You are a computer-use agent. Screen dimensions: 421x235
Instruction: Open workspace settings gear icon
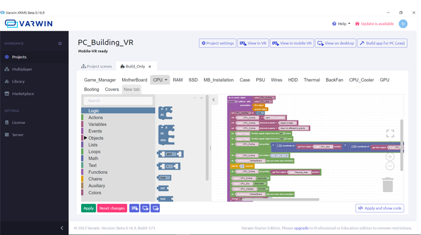pyautogui.click(x=60, y=43)
